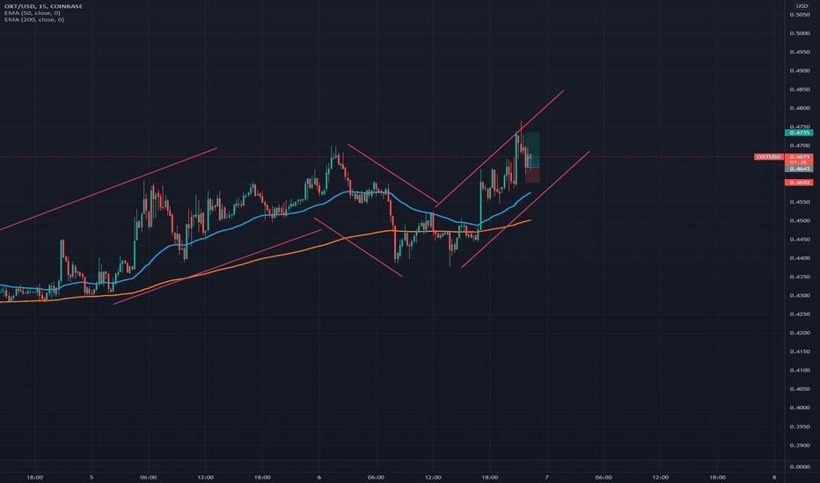Click the date label 8 on the time axis
The height and width of the screenshot is (483, 820).
[774, 477]
